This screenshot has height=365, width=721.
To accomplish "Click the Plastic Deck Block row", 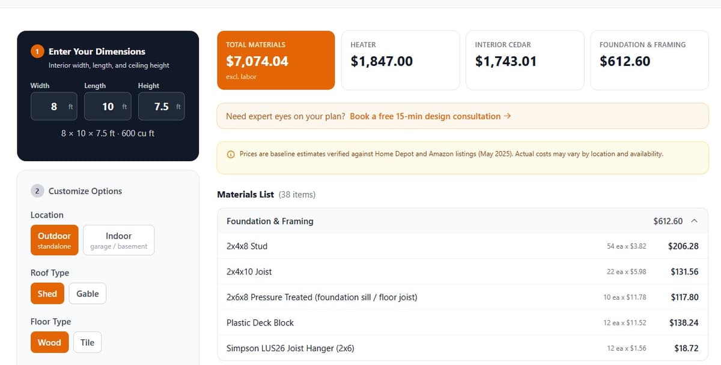I will [463, 322].
